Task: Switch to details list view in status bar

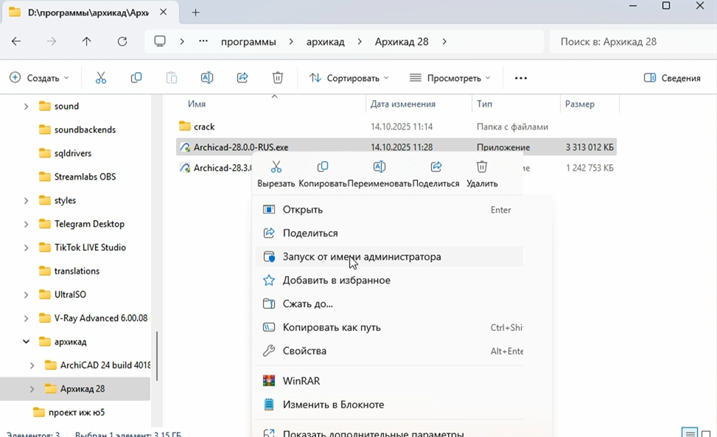Action: [x=689, y=433]
